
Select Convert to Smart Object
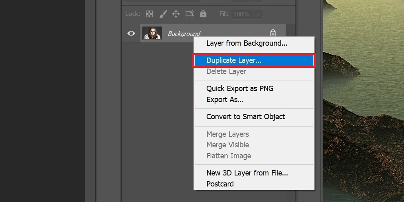point(246,117)
